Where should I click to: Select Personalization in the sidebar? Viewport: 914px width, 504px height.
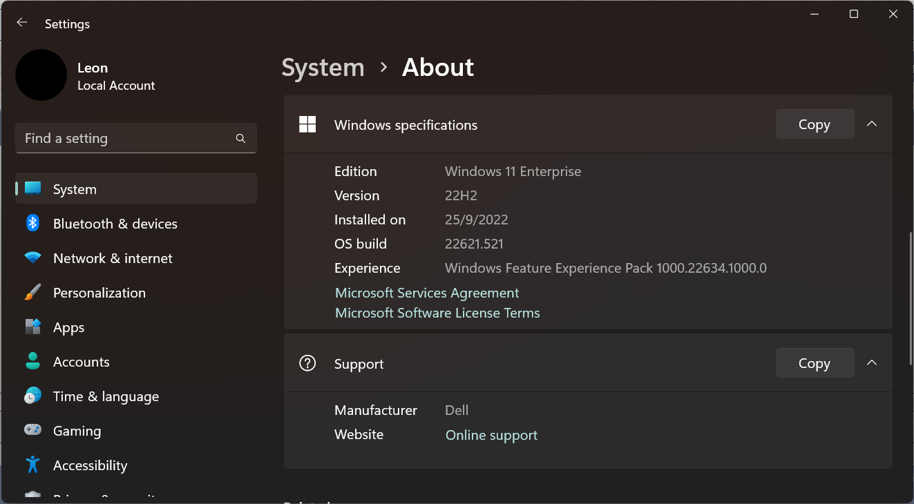(x=136, y=292)
